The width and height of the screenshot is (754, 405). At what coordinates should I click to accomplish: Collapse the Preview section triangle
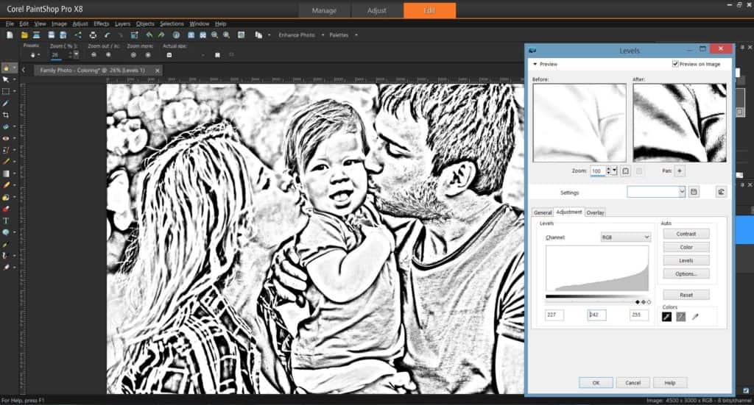(x=535, y=65)
